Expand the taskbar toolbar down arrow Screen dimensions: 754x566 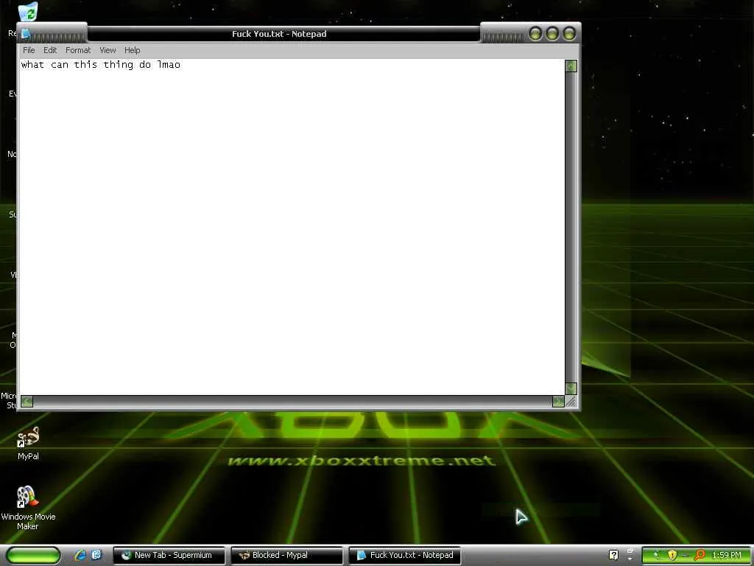coord(630,559)
